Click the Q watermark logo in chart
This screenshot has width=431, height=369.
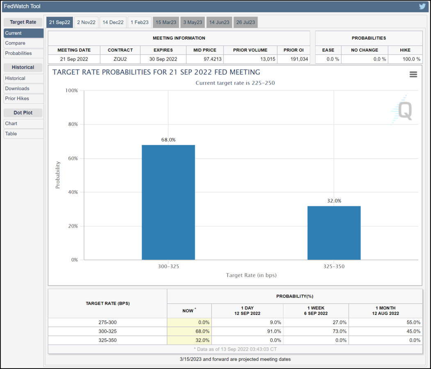pos(402,110)
